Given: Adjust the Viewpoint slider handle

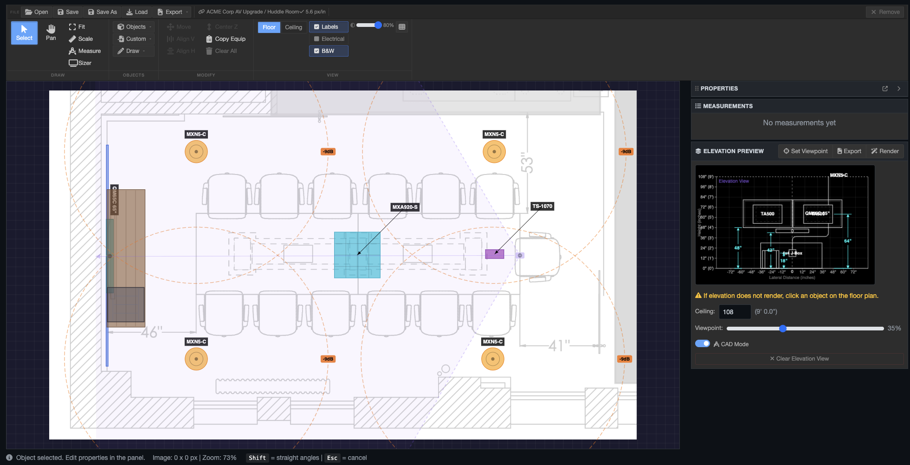Looking at the screenshot, I should (x=782, y=329).
